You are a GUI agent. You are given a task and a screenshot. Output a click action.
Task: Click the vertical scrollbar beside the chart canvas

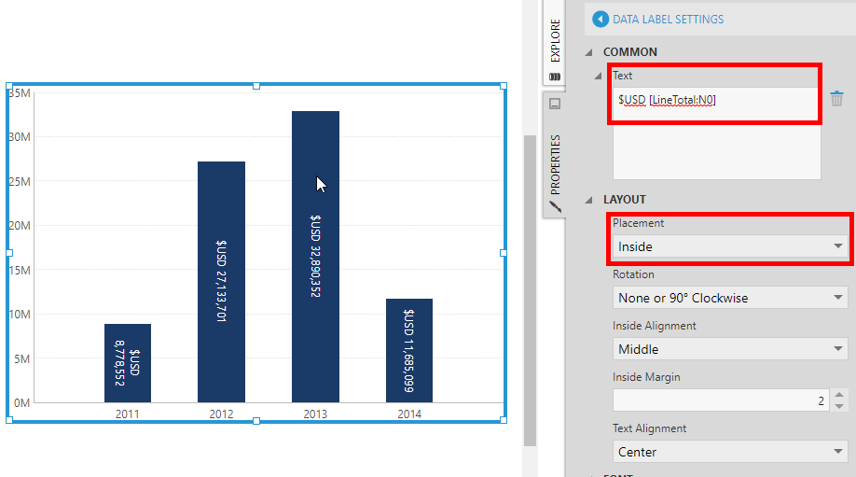[530, 280]
